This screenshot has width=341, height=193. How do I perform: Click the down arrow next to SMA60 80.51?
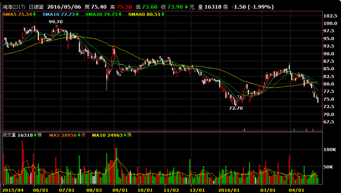[x=163, y=14]
